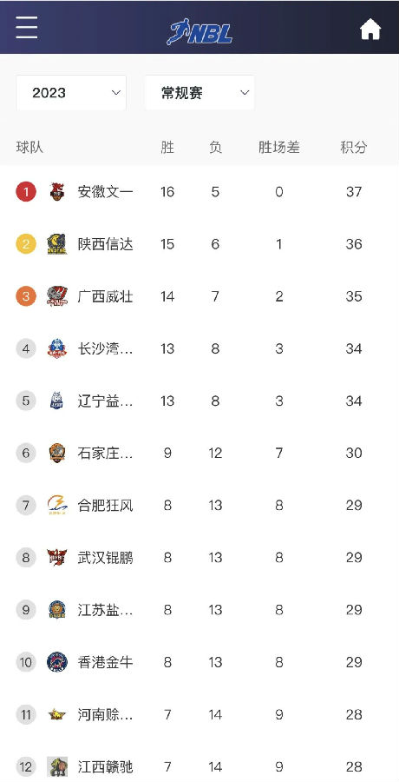Click the yellow rank 2 badge
This screenshot has width=399, height=782.
26,244
